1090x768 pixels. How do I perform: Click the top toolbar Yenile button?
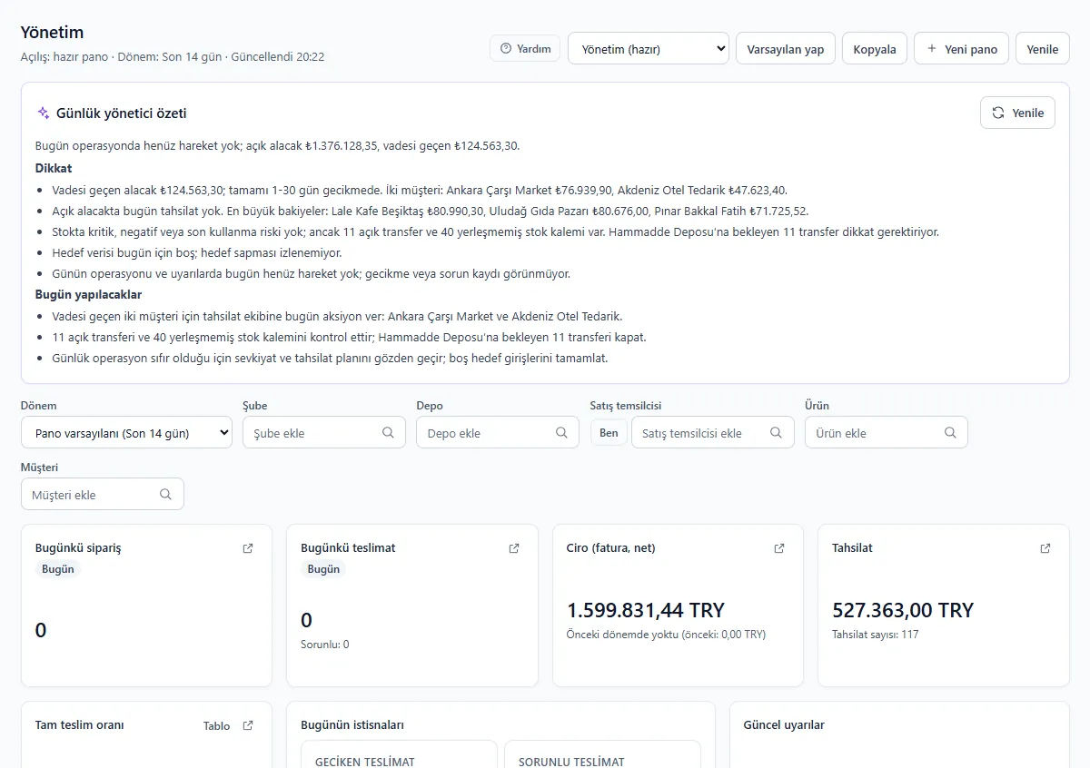tap(1043, 49)
